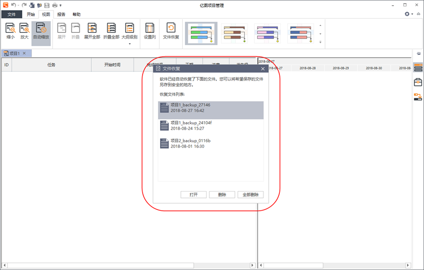Open the 文件 menu
Viewport: 424px width, 270px height.
[x=12, y=14]
